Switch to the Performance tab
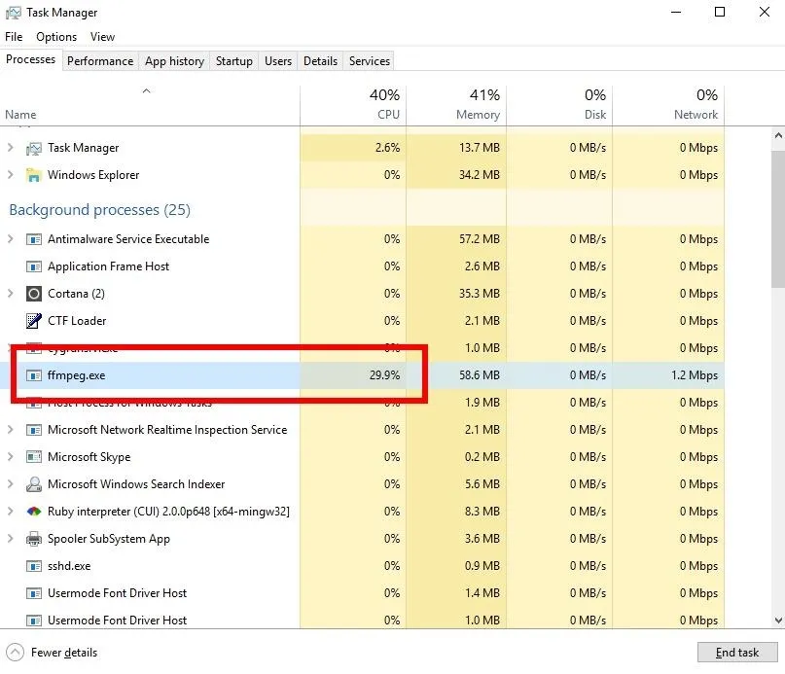This screenshot has width=785, height=674. coord(100,61)
